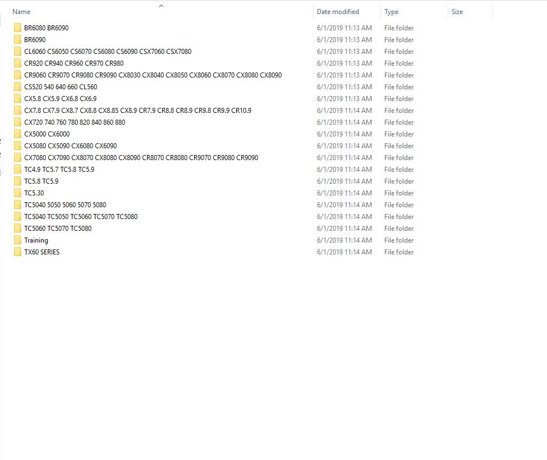547x460 pixels.
Task: Select folder icon for CX5080 CX5090 row
Action: [17, 146]
